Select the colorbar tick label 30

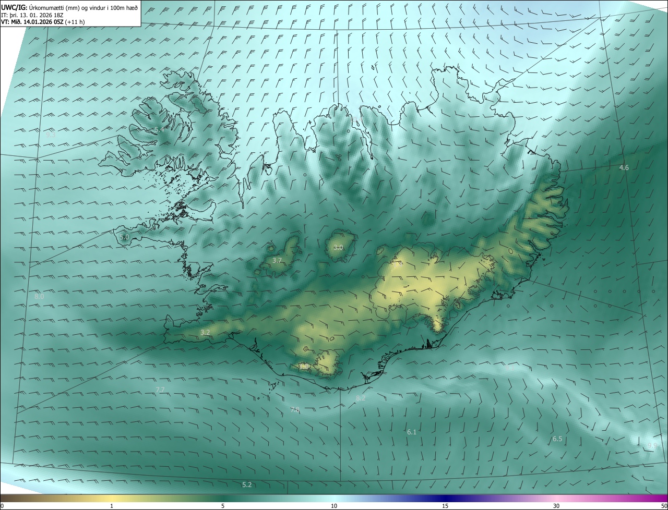coord(556,506)
